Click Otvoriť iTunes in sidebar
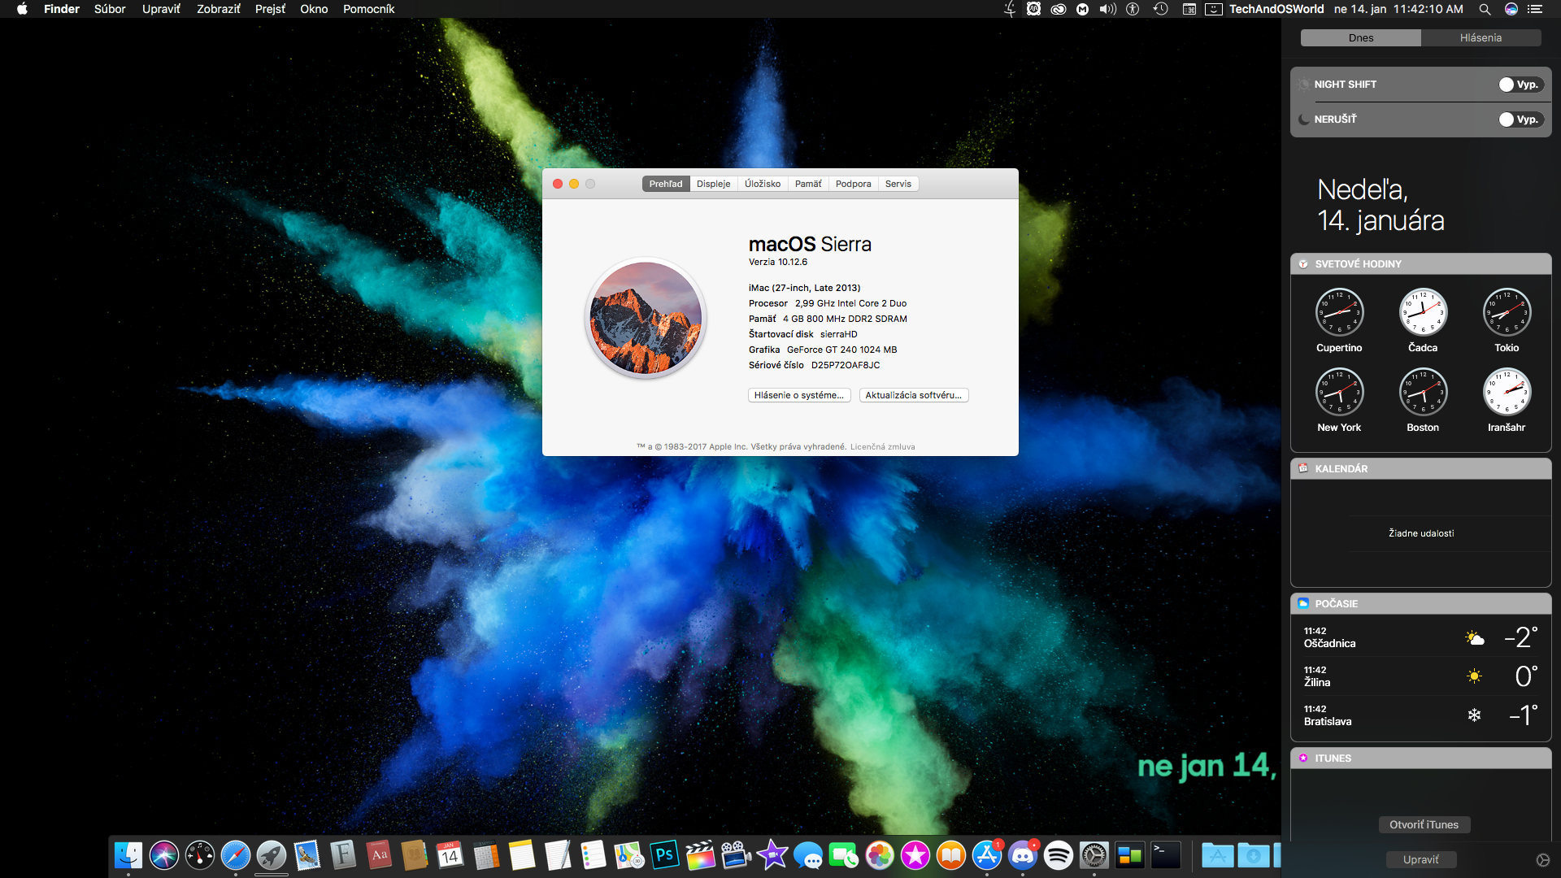 coord(1420,824)
